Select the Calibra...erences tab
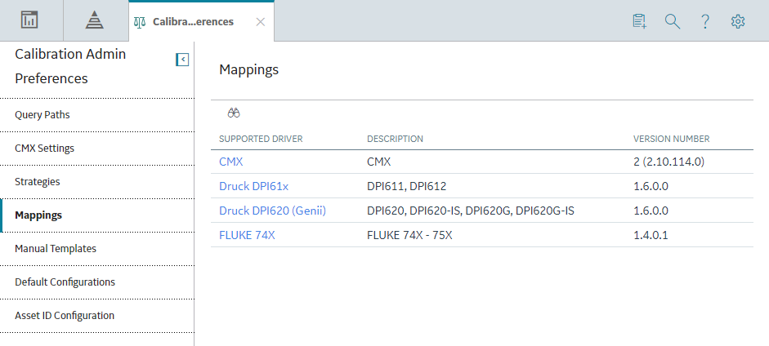The image size is (769, 346). (x=193, y=22)
